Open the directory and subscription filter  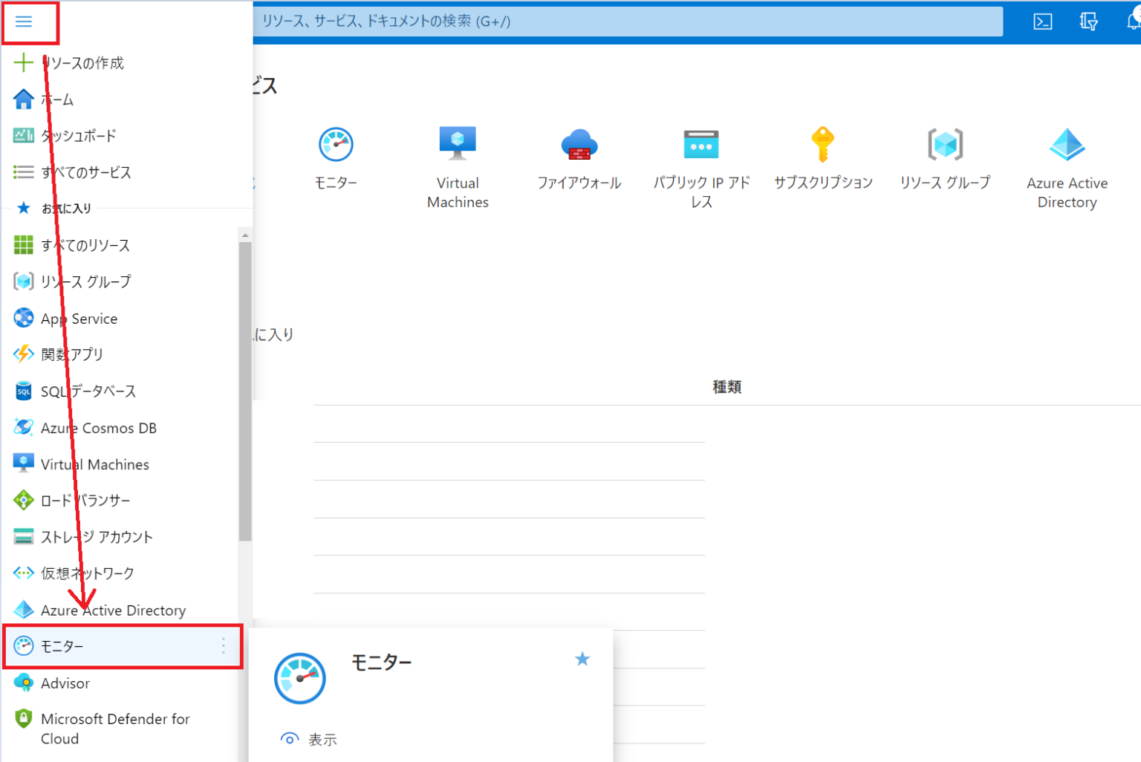[x=1088, y=22]
